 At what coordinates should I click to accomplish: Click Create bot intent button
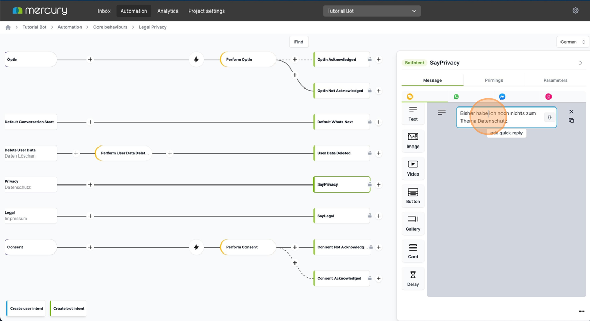(68, 308)
